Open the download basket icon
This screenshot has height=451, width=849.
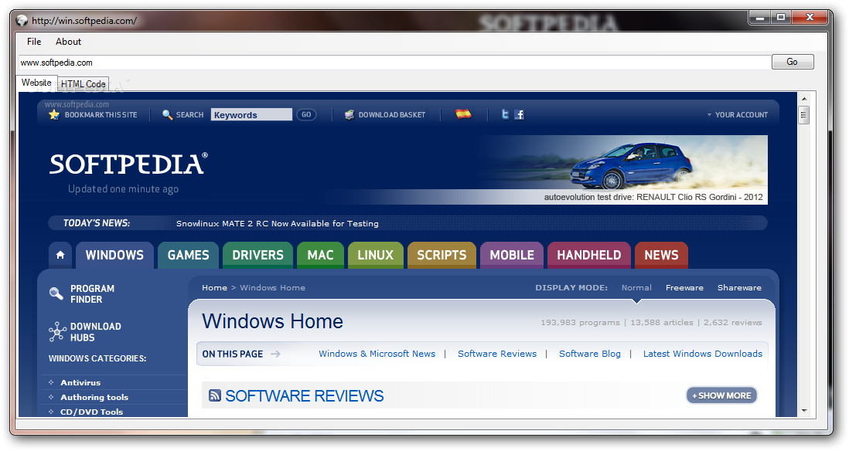point(349,114)
